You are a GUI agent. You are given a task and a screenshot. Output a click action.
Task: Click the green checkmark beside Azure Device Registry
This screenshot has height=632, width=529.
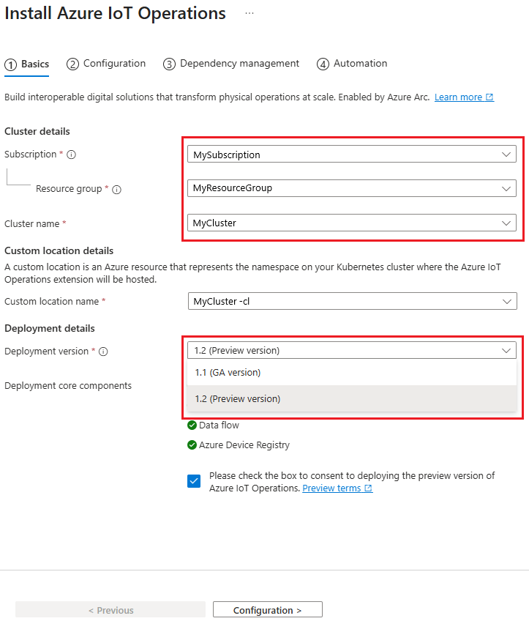192,443
